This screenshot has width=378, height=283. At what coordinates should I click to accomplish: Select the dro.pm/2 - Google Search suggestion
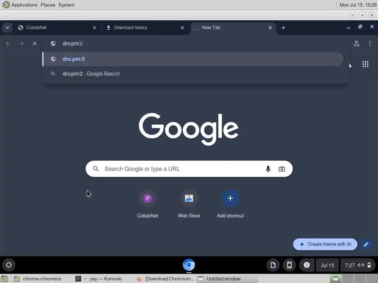(x=193, y=74)
